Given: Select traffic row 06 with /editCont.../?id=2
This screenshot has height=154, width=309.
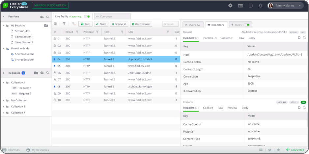Looking at the screenshot, I should pos(116,73).
